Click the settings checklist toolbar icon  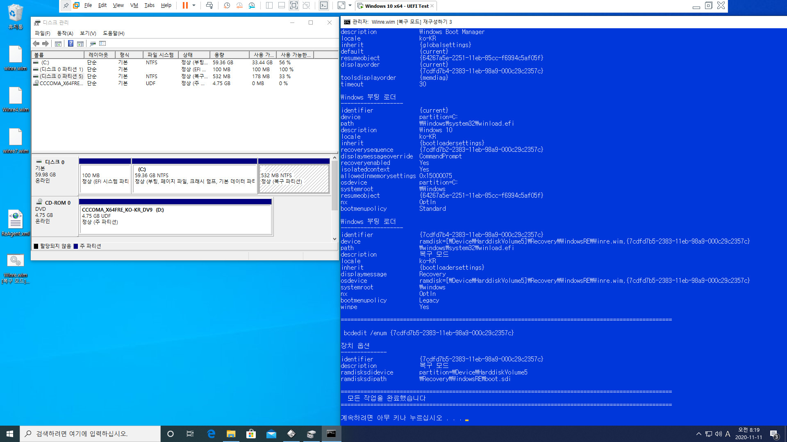point(103,44)
